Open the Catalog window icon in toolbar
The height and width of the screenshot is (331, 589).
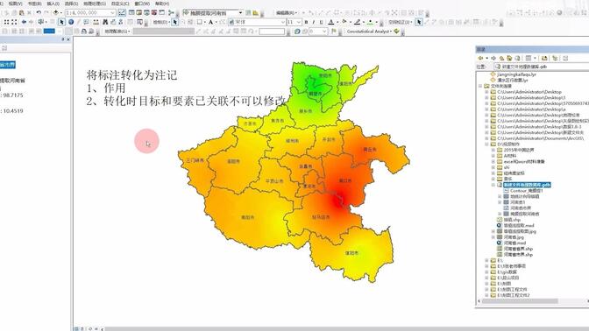point(139,13)
